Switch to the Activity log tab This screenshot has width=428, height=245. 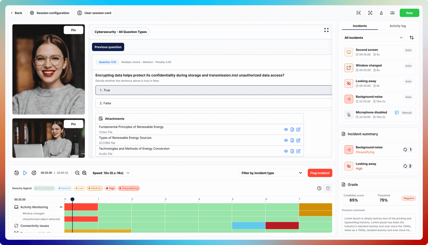pos(398,26)
